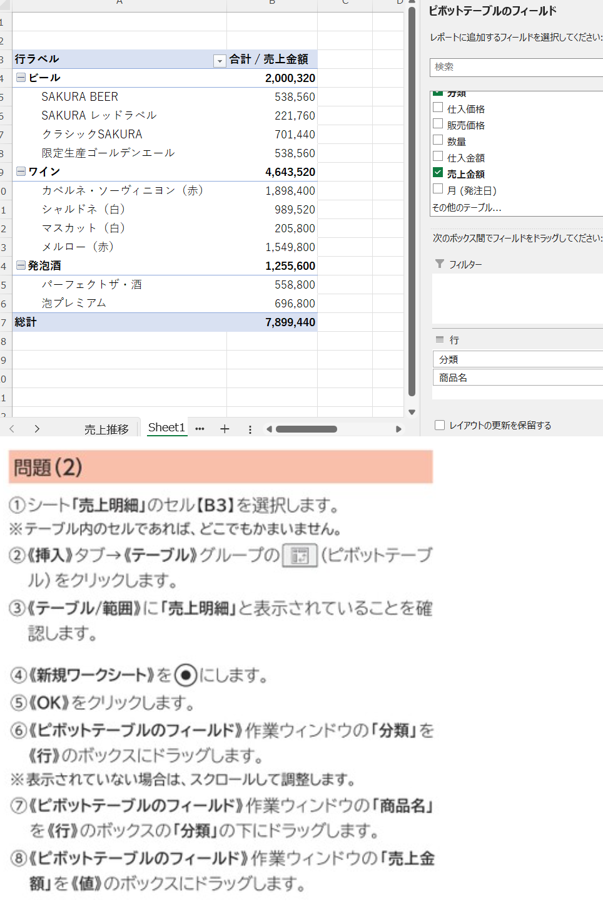
Task: Open the hidden sheets ellipsis menu
Action: click(x=200, y=429)
